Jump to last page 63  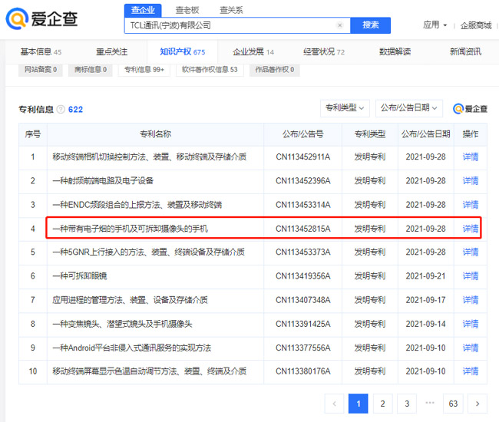click(x=453, y=404)
